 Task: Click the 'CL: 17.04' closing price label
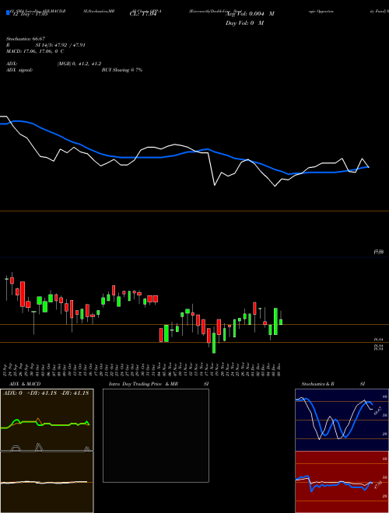tap(143, 14)
